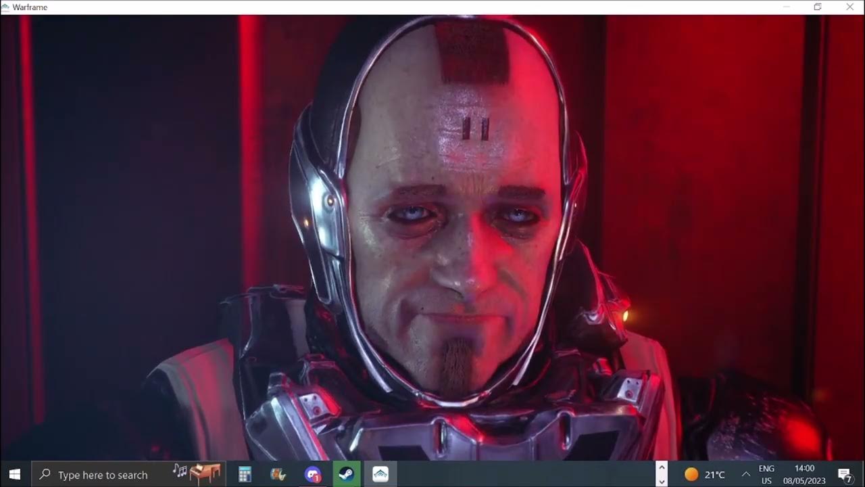
Task: Open the Windows Start menu
Action: click(x=15, y=474)
